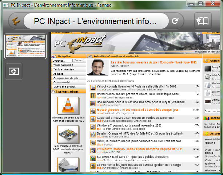
Task: Open Le Phenom gestion de l'énergie article
Action: pos(139,165)
